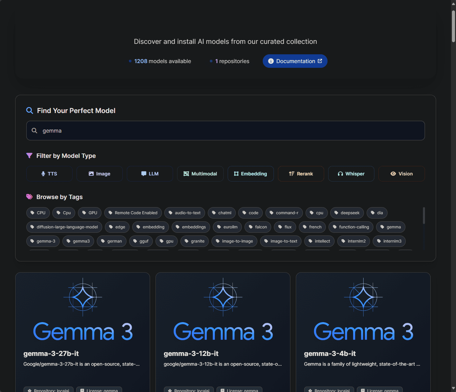This screenshot has height=392, width=456.
Task: Click the page scrollbar's down arrow
Action: pos(454,389)
